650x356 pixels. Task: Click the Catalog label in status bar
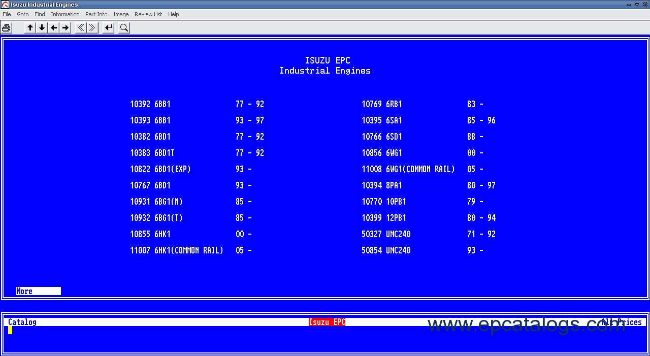(22, 322)
